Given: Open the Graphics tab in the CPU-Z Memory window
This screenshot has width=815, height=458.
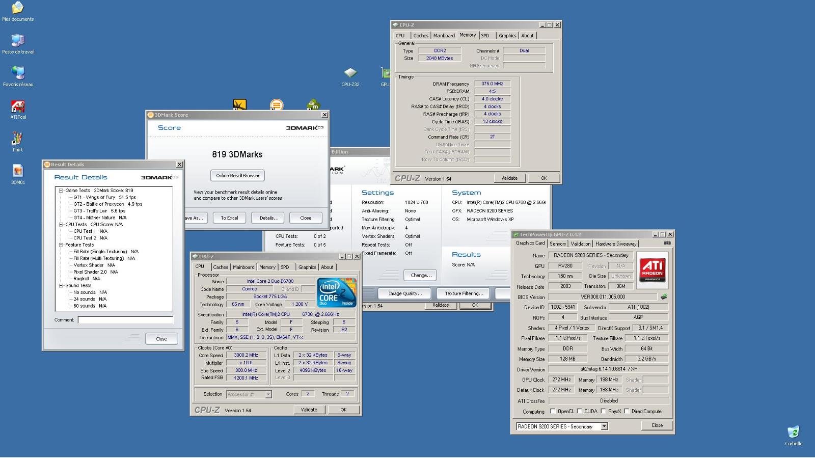Looking at the screenshot, I should [x=507, y=36].
